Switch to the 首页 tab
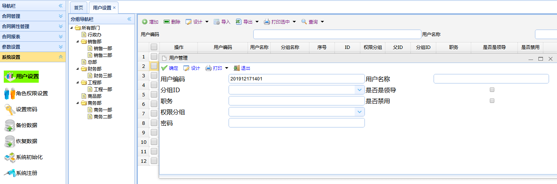 click(x=79, y=8)
